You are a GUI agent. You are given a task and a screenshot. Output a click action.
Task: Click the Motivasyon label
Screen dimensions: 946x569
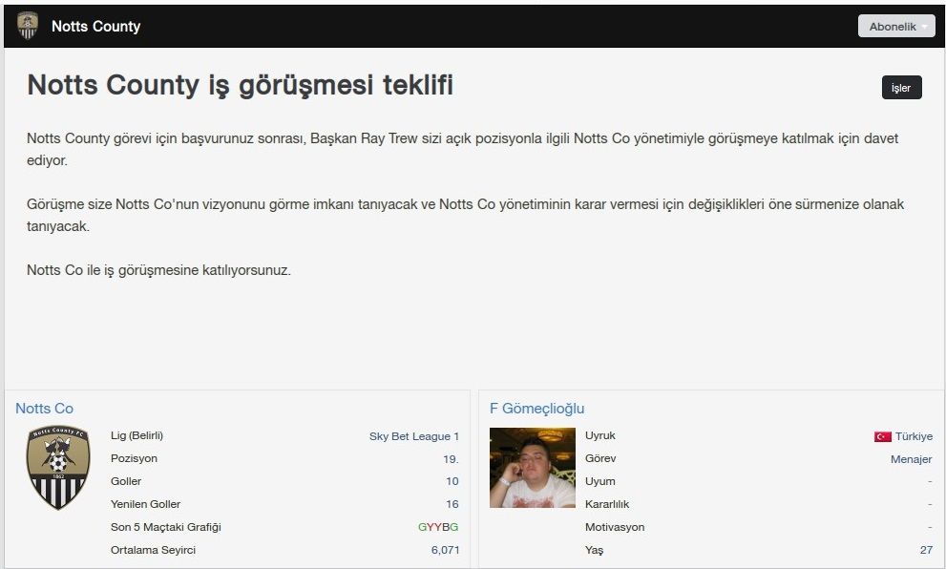pos(615,527)
